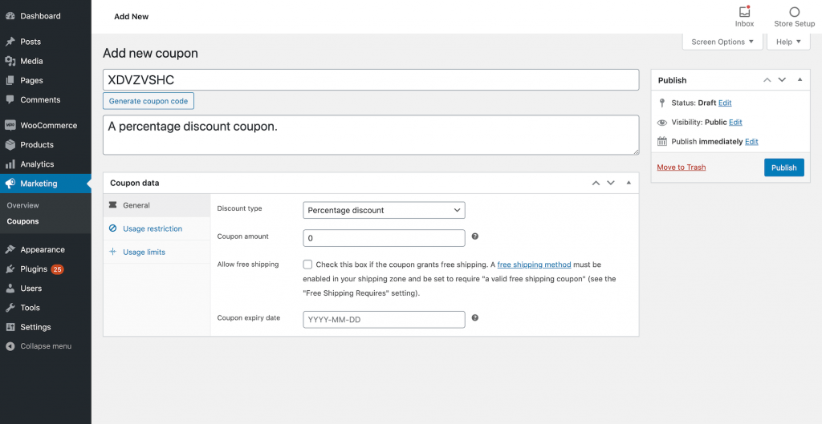Open the Discount type dropdown
Viewport: 822px width, 424px height.
(x=384, y=210)
